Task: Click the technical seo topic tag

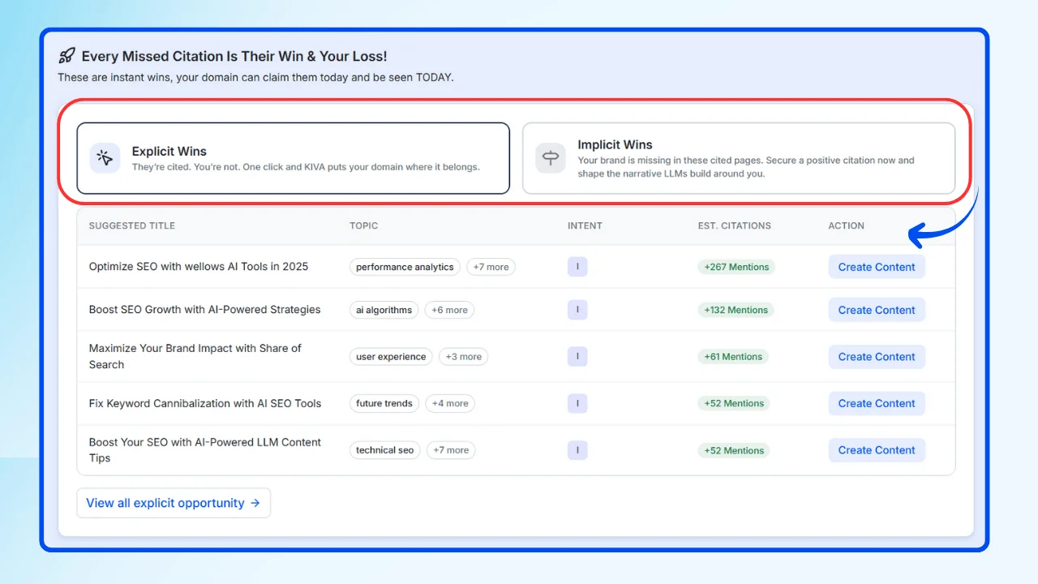Action: [384, 450]
